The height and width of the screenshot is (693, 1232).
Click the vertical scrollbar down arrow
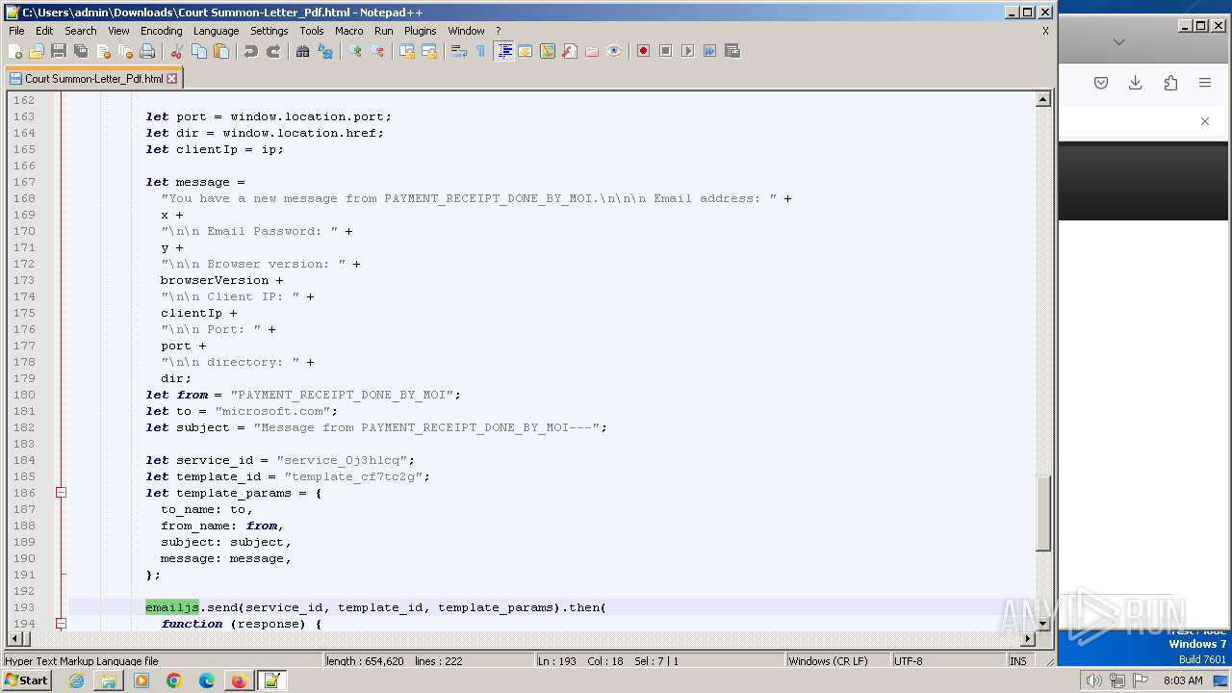tap(1043, 624)
